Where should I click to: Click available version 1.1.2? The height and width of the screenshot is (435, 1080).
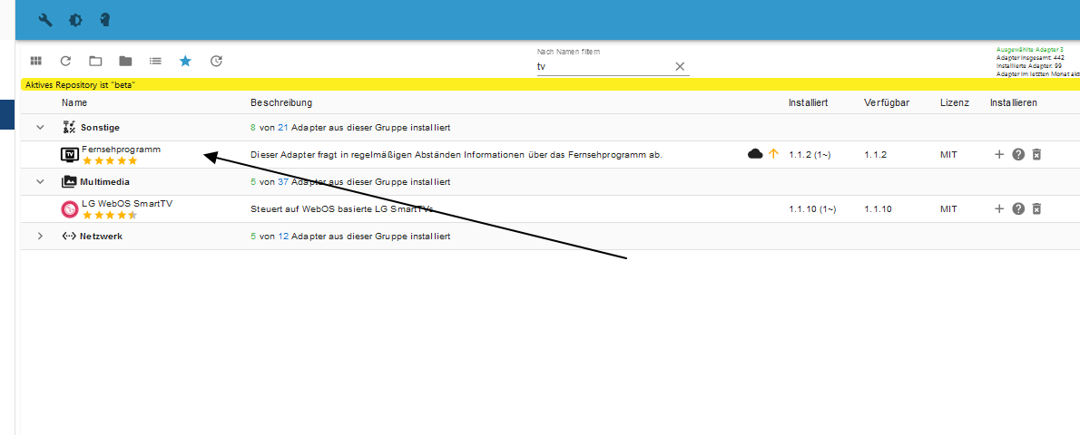tap(876, 155)
